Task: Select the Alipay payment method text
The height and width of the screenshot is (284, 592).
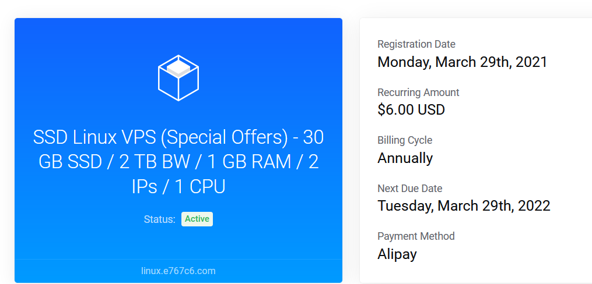Action: (397, 254)
